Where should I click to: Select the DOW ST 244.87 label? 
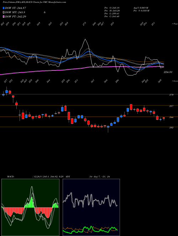click(x=16, y=8)
